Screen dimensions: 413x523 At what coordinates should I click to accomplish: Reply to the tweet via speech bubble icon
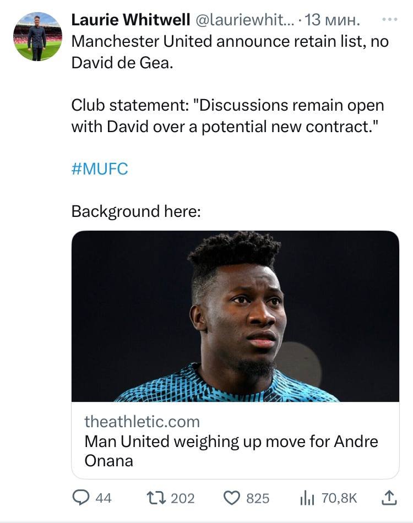coord(82,498)
